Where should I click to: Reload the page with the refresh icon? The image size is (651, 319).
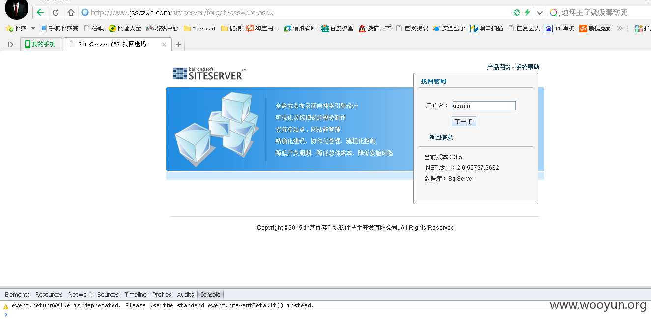coord(56,12)
